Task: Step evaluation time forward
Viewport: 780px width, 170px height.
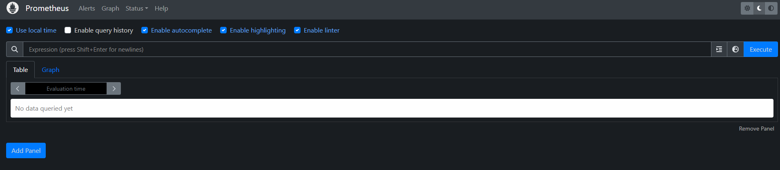Action: coord(114,89)
